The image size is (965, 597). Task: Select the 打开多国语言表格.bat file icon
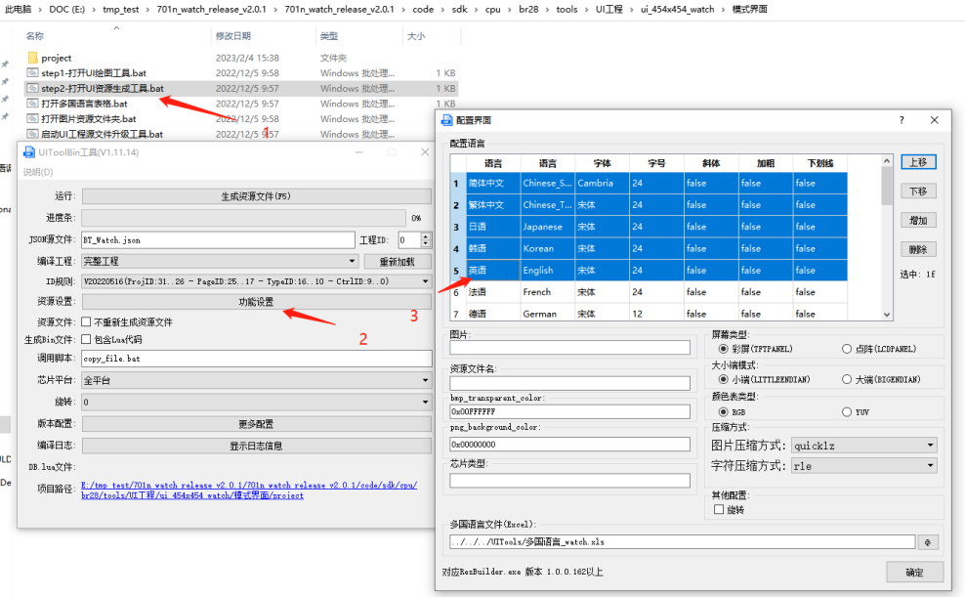tap(32, 104)
